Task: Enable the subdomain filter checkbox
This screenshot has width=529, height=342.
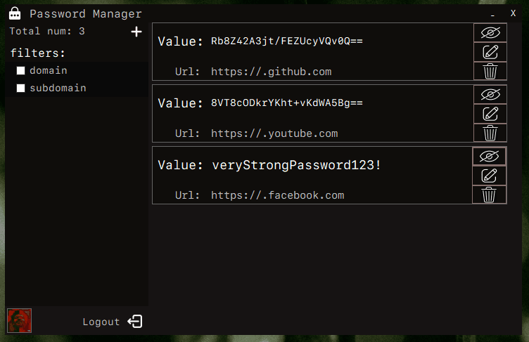Action: 21,88
